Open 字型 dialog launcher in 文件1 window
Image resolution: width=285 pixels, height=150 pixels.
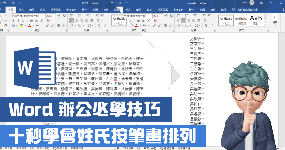[66, 30]
